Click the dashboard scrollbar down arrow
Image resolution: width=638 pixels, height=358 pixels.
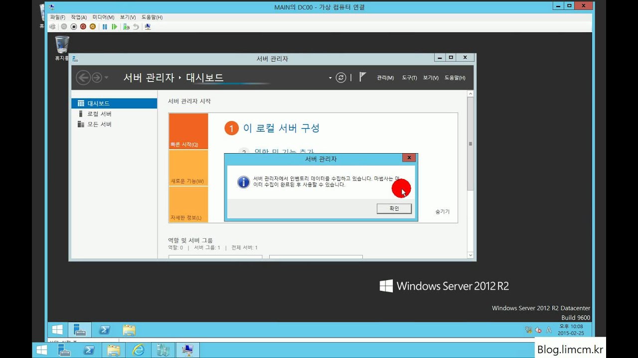pyautogui.click(x=470, y=255)
